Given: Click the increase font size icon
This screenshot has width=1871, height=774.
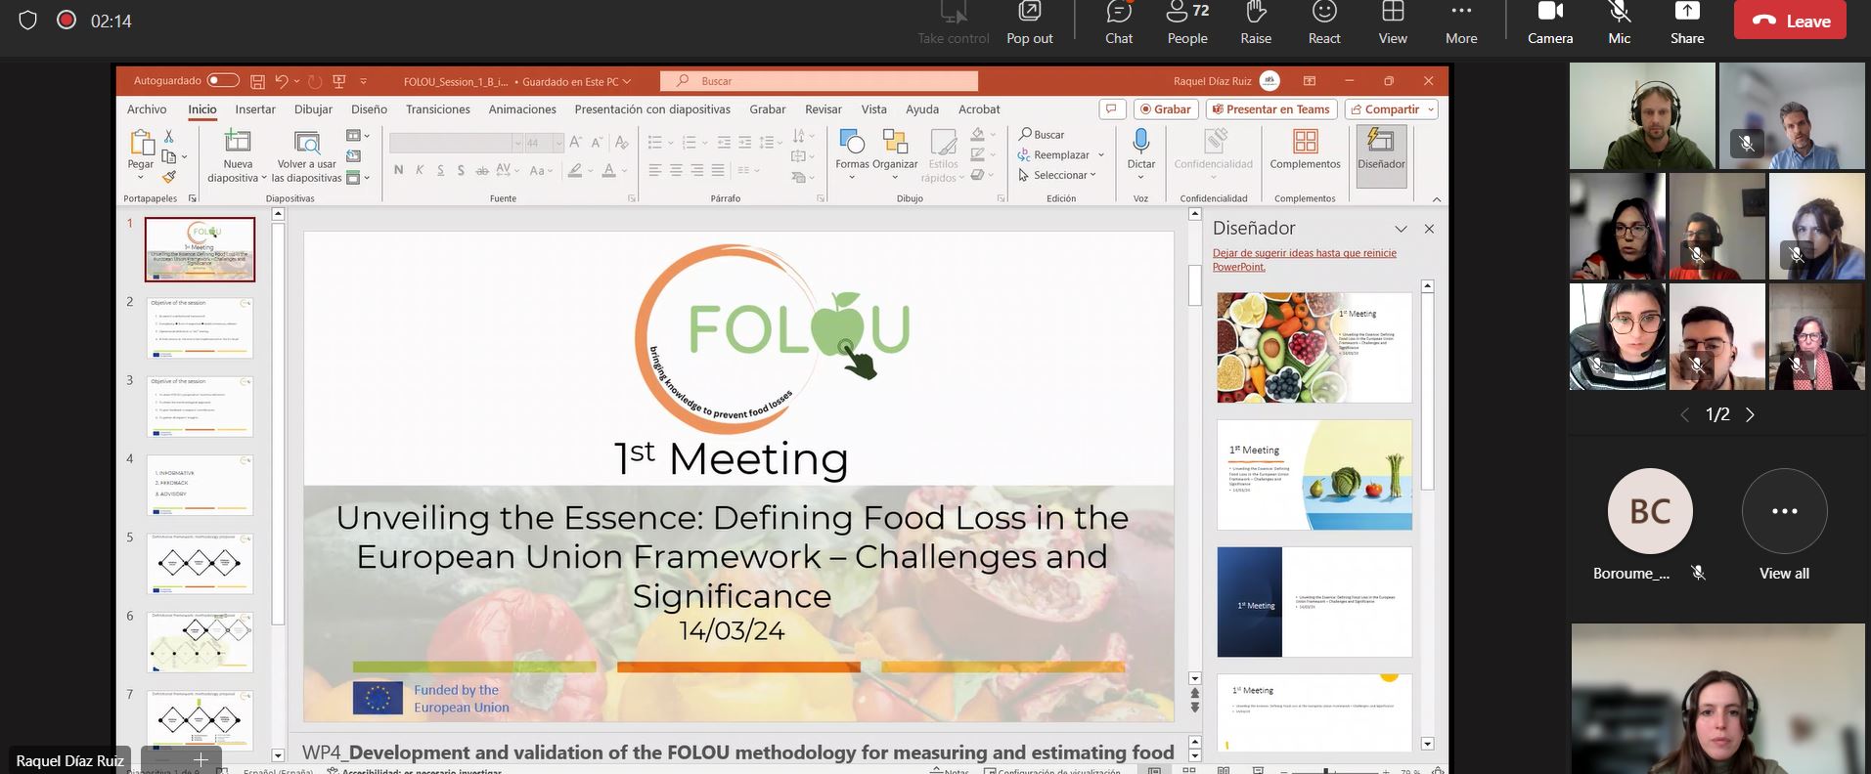Looking at the screenshot, I should pos(576,143).
